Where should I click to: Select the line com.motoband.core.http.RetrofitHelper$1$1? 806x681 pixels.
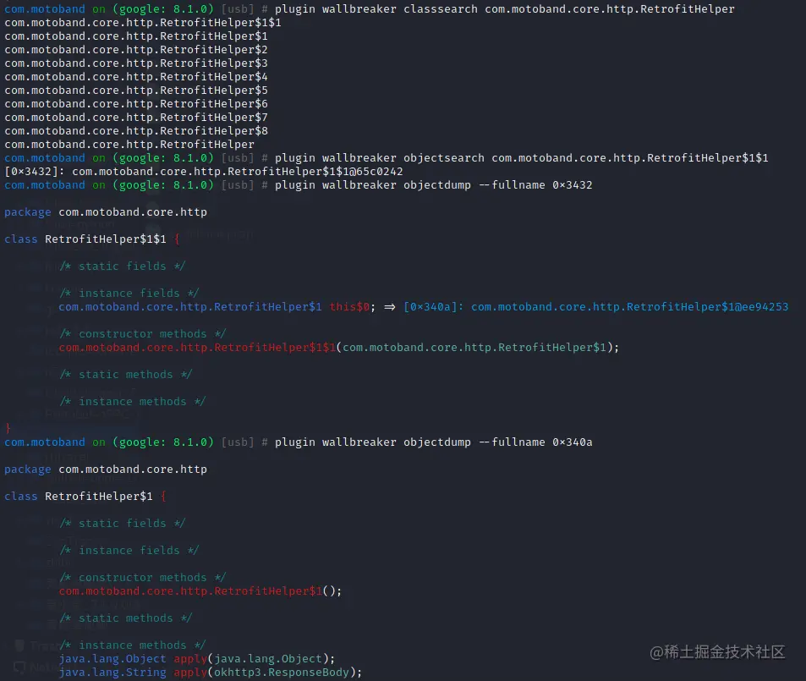(143, 23)
